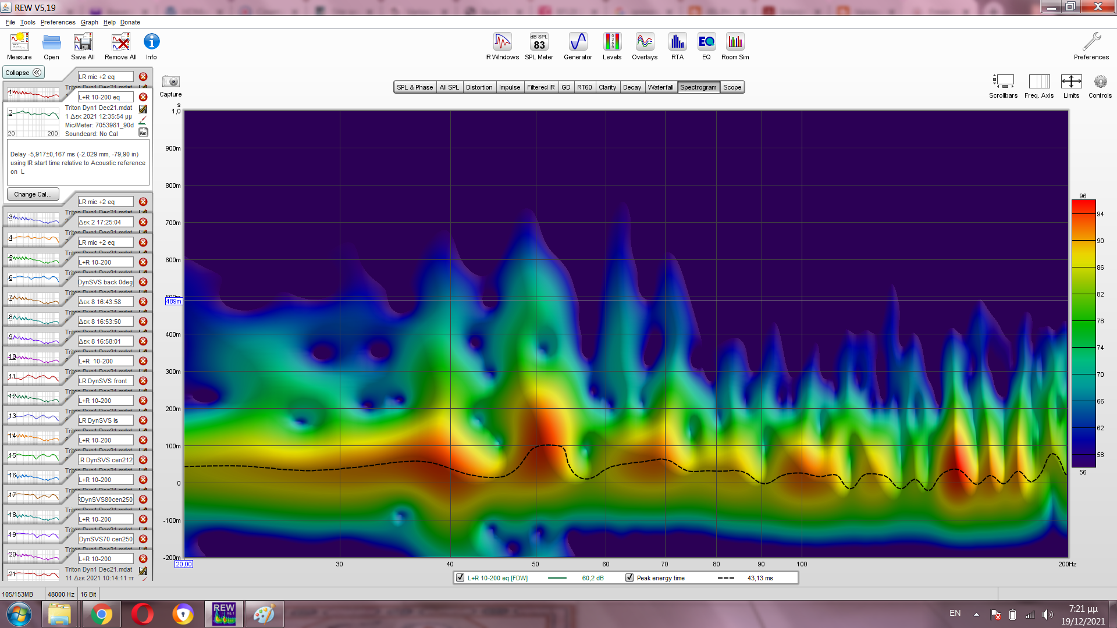
Task: Save measurement 2 via disk icon
Action: (143, 109)
